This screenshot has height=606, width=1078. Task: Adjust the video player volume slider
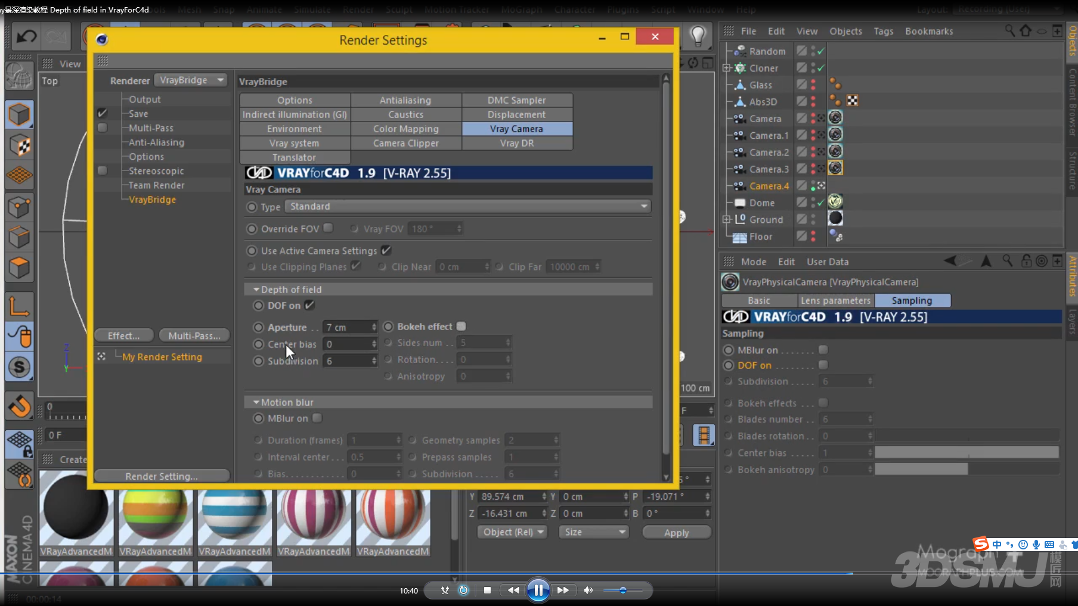click(x=622, y=590)
